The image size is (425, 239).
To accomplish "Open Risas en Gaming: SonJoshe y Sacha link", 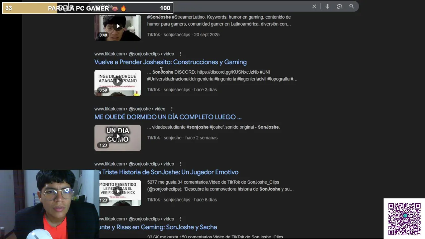I will pos(158,227).
